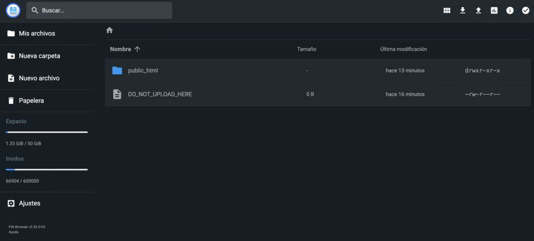
Task: Sort by Tamaño column
Action: coord(307,49)
